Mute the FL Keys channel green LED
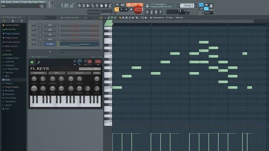Screen dimensions: 269x151 point(30,44)
